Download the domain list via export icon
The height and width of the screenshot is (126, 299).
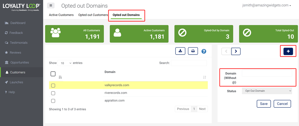click(180, 51)
